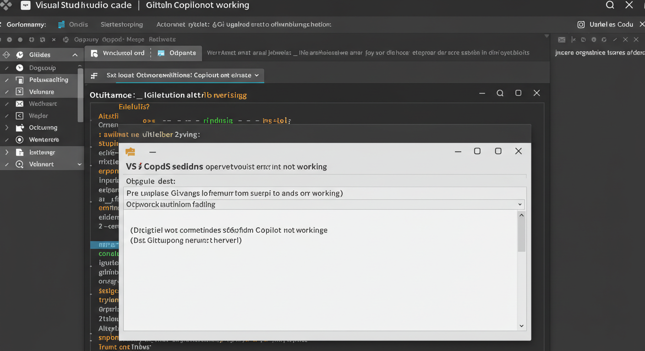
Task: Collapse the Gliides section chevron
Action: coord(75,55)
